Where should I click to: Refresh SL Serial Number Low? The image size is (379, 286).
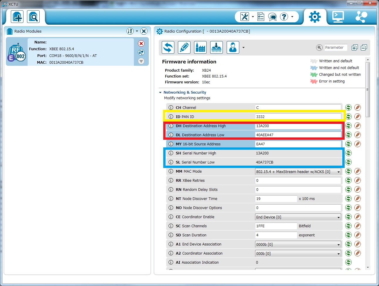click(x=348, y=162)
